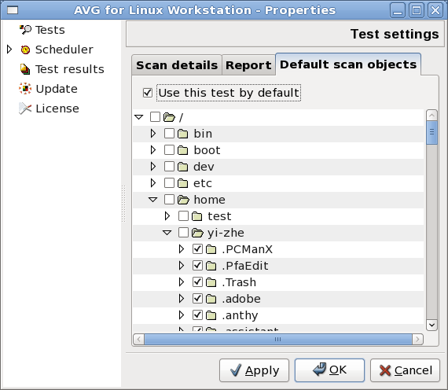
Task: Select the Scheduler clock icon
Action: 25,50
